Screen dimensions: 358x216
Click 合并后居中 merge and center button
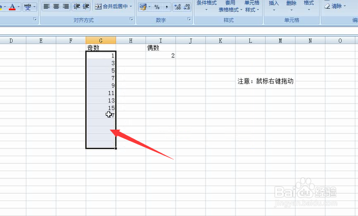point(111,7)
